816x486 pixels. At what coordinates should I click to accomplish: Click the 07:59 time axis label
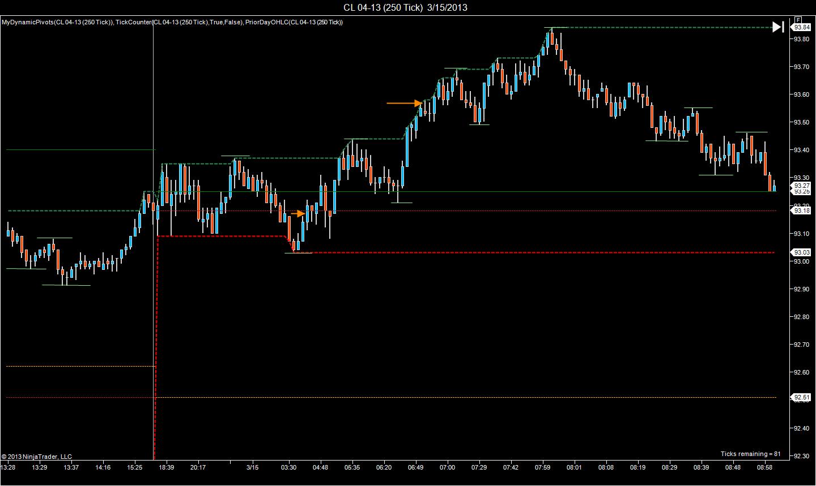click(x=543, y=468)
